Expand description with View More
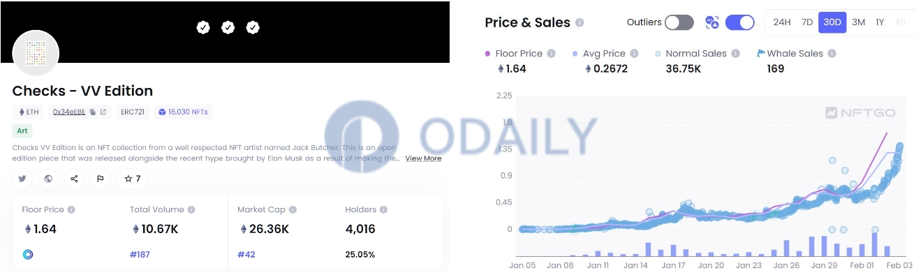 pyautogui.click(x=423, y=158)
